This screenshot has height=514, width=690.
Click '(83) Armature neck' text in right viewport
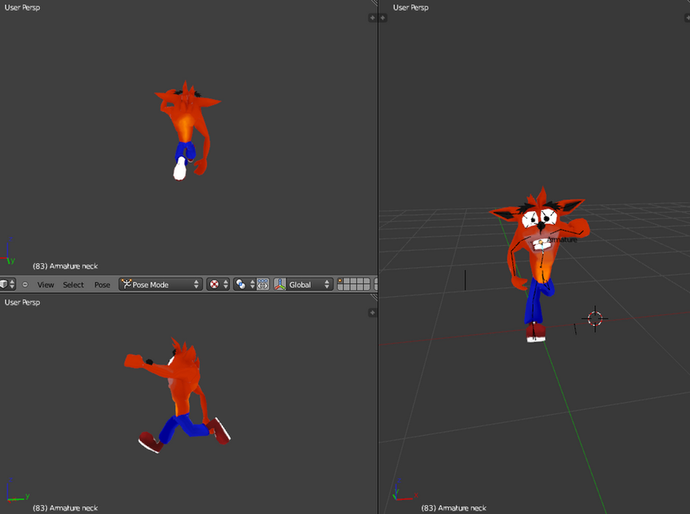tap(454, 508)
